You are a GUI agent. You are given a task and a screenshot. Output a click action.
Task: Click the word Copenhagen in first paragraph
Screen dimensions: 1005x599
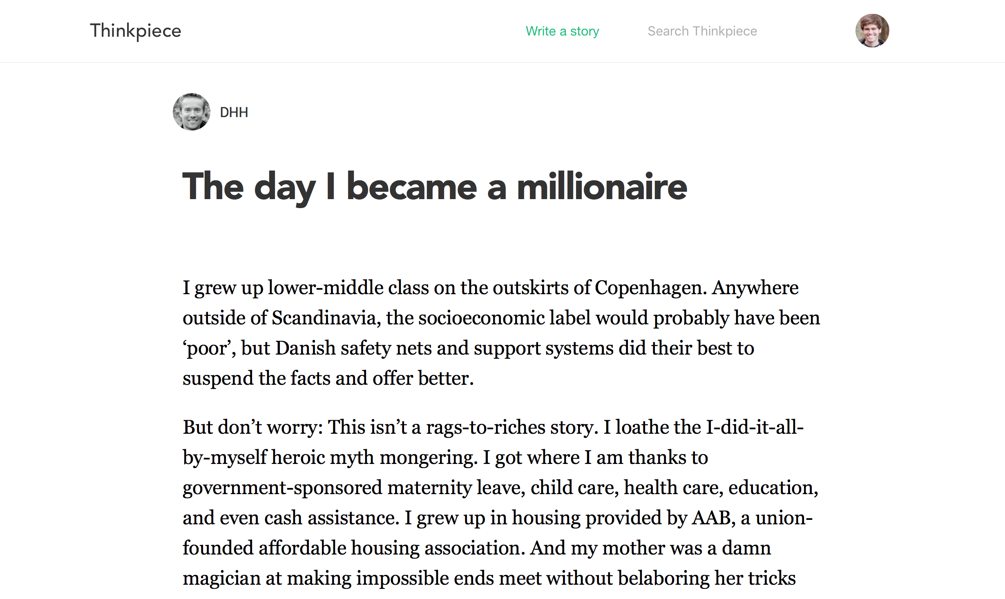pyautogui.click(x=651, y=288)
